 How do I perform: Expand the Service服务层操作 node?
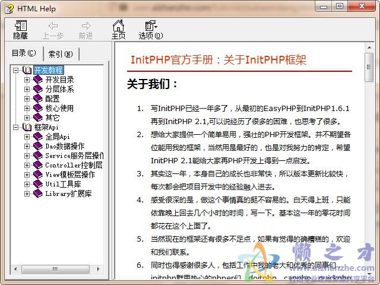pyautogui.click(x=27, y=156)
